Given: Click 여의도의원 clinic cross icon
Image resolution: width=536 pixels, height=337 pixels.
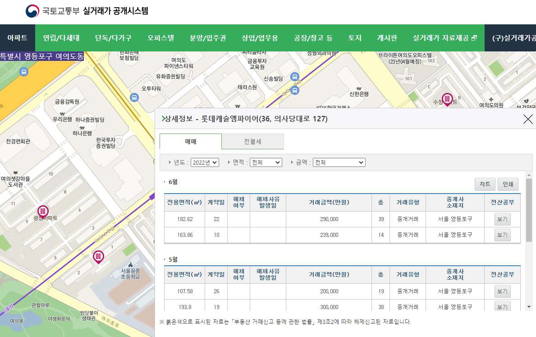Looking at the screenshot, I should [491, 100].
